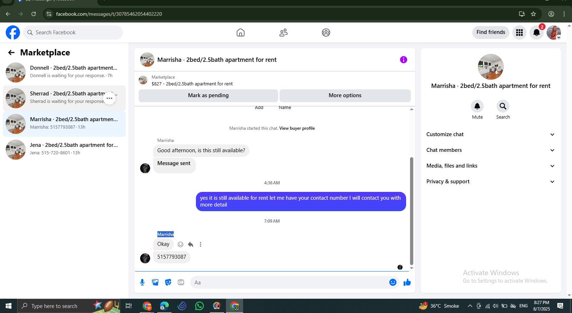Open the Facebook logo home link
The image size is (572, 313).
(x=13, y=33)
